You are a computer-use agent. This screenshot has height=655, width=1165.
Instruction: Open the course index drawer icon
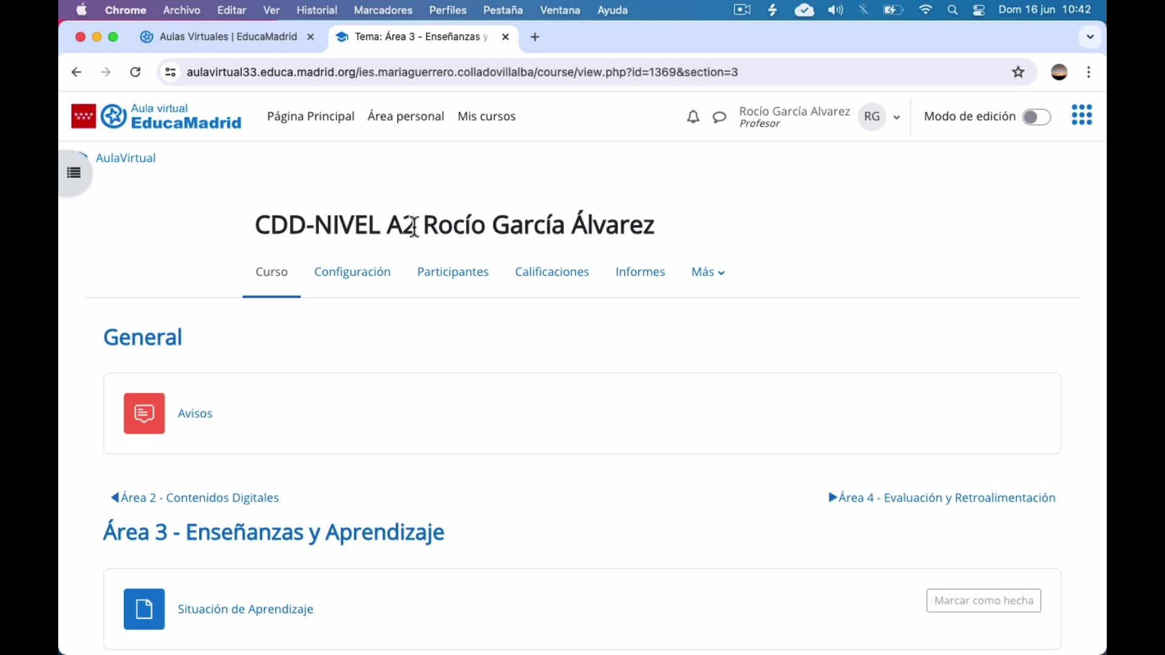[74, 173]
